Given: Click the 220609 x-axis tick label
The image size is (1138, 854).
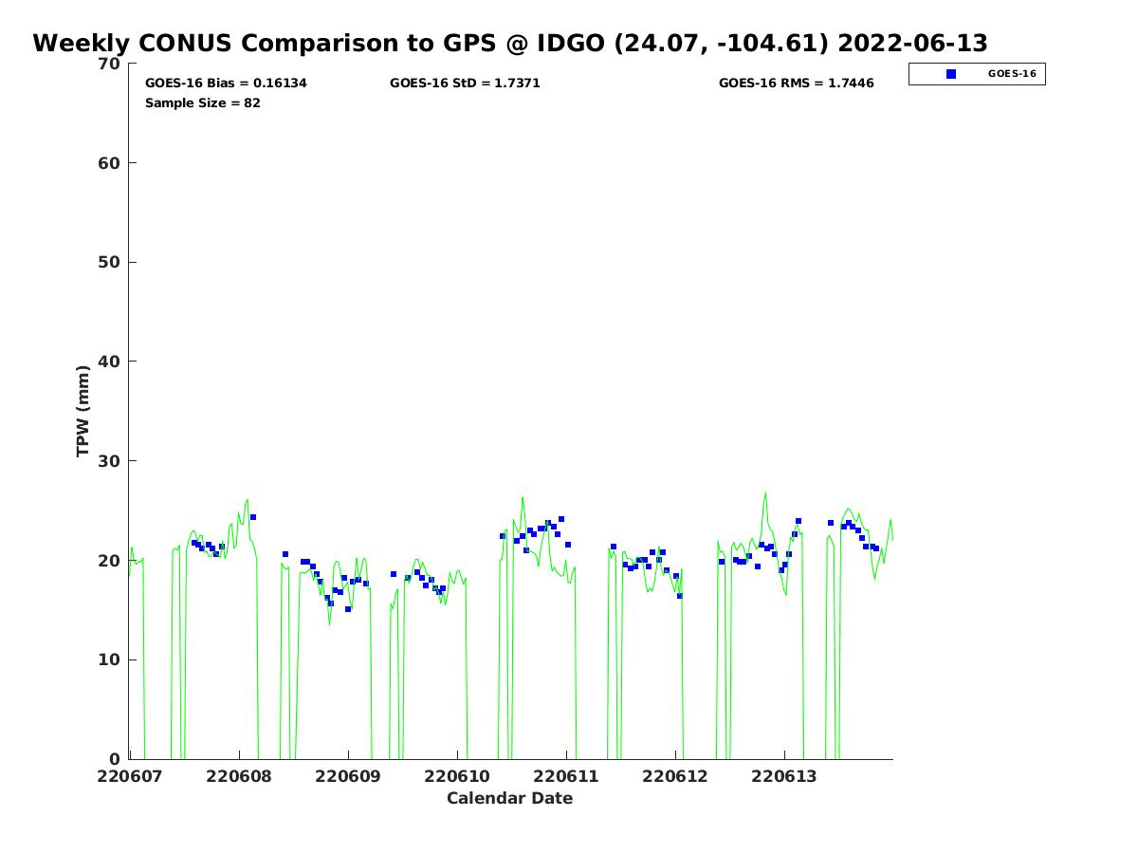Looking at the screenshot, I should [348, 776].
